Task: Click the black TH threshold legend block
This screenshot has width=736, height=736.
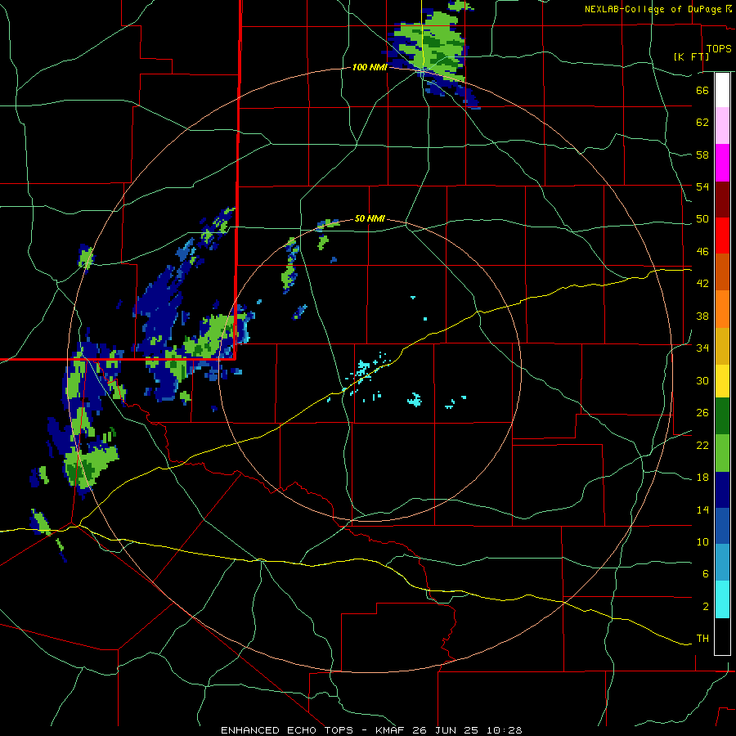Action: tap(722, 636)
